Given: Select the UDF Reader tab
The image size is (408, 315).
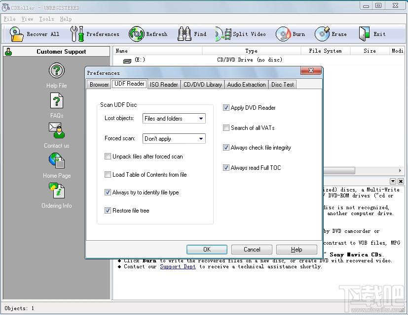Looking at the screenshot, I should point(129,84).
